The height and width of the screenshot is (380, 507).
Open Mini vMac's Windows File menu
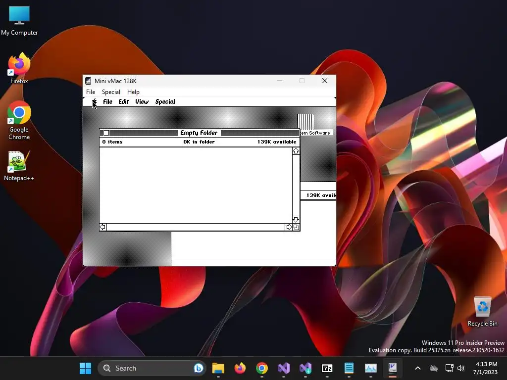click(x=91, y=92)
